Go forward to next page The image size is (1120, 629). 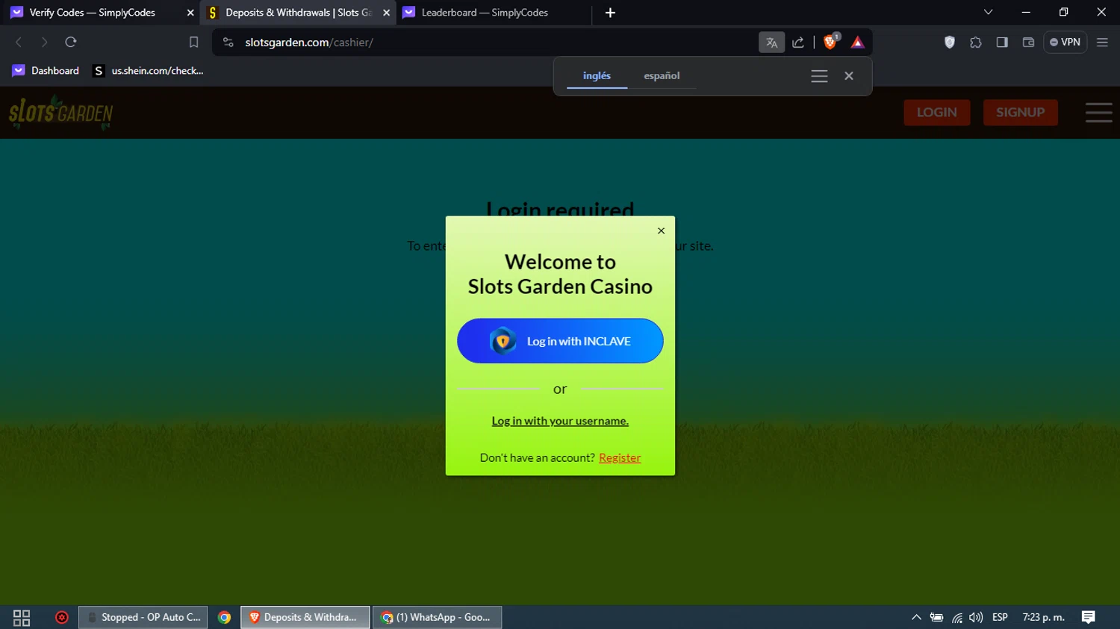pos(44,43)
